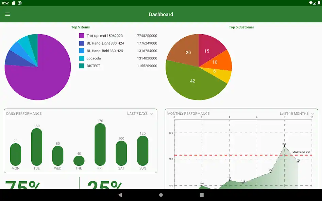Click the 300 y-axis label
Viewport: 322px width, 201px height.
171,133
